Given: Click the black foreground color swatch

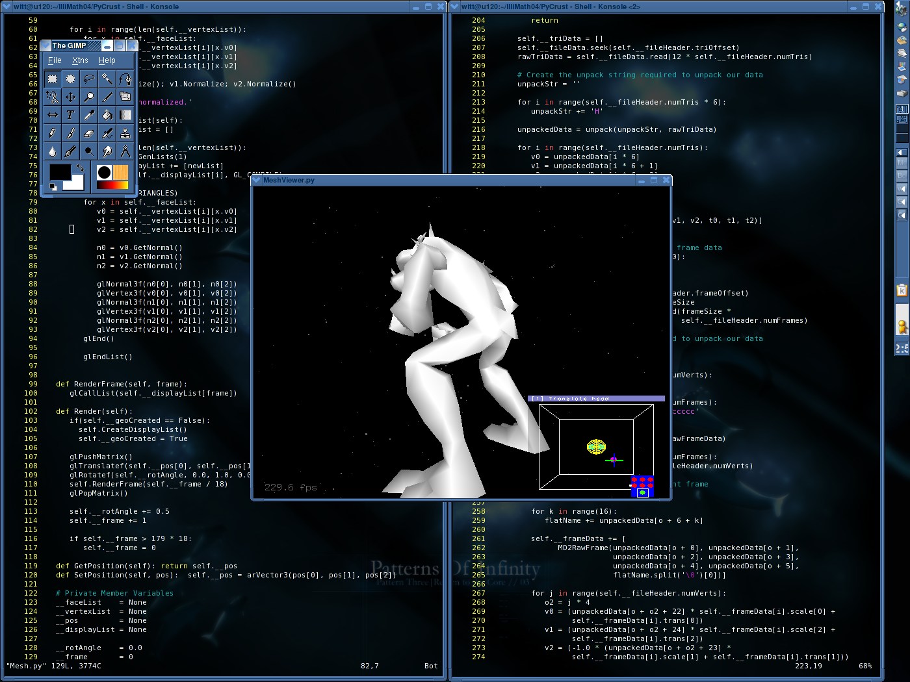Looking at the screenshot, I should pos(60,172).
